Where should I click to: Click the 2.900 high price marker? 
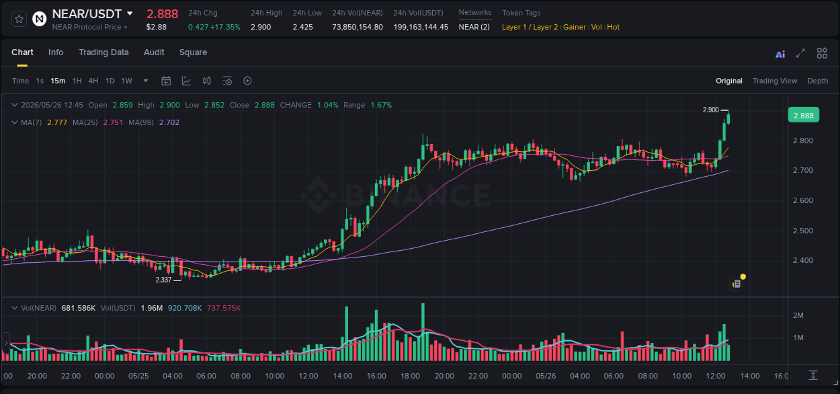coord(710,110)
